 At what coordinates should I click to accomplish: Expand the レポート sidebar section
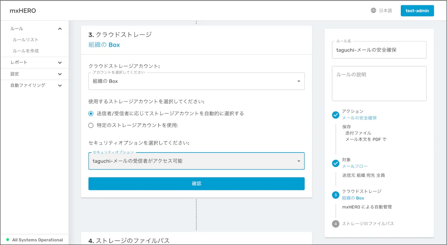click(x=60, y=63)
